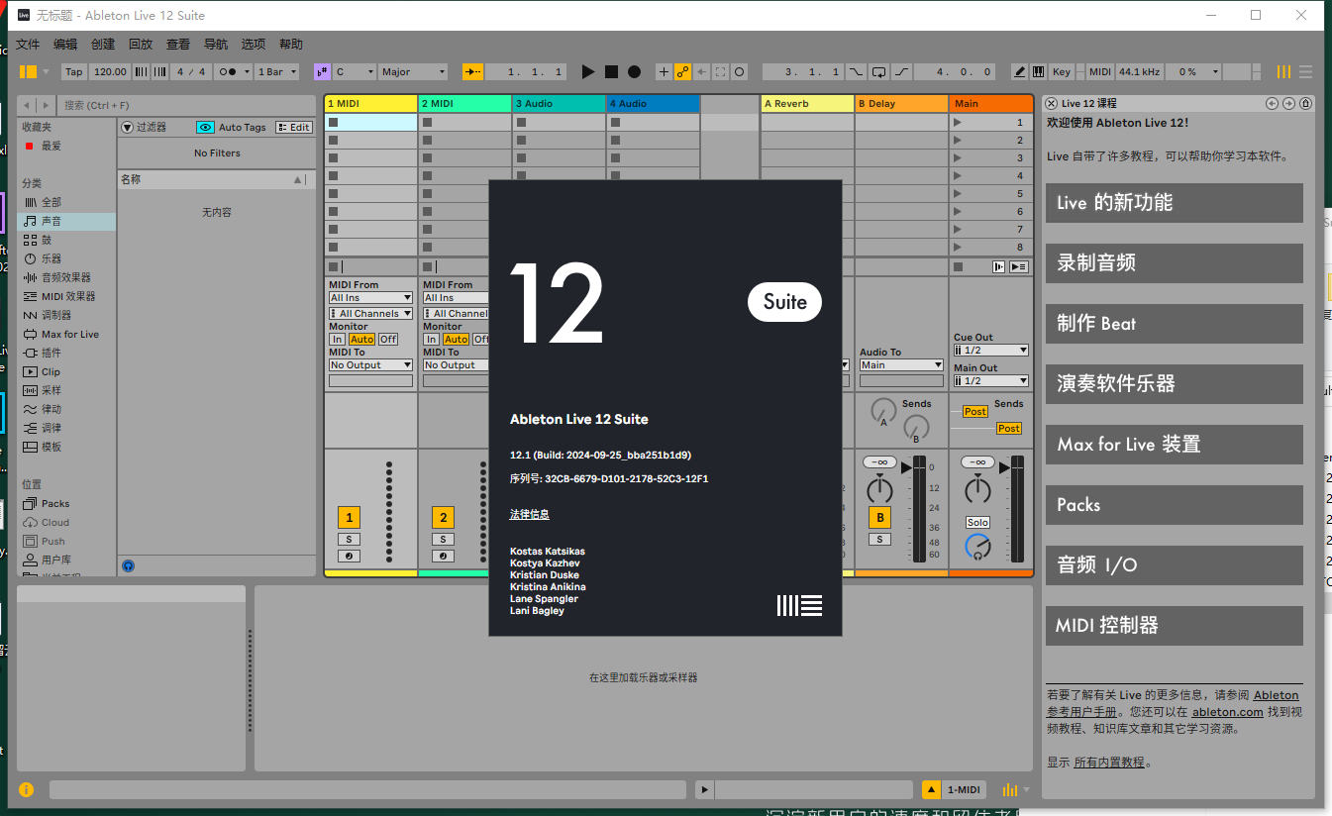Click the Tap tempo button
Viewport: 1332px width, 816px height.
point(74,71)
